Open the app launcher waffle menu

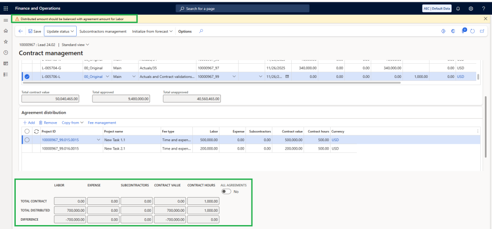5,8
